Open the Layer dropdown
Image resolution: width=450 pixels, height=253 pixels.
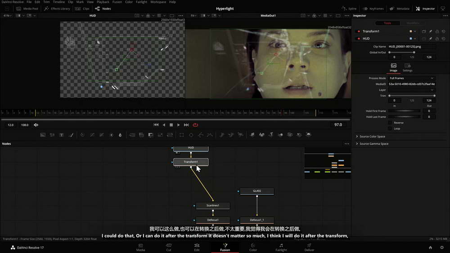click(x=412, y=90)
